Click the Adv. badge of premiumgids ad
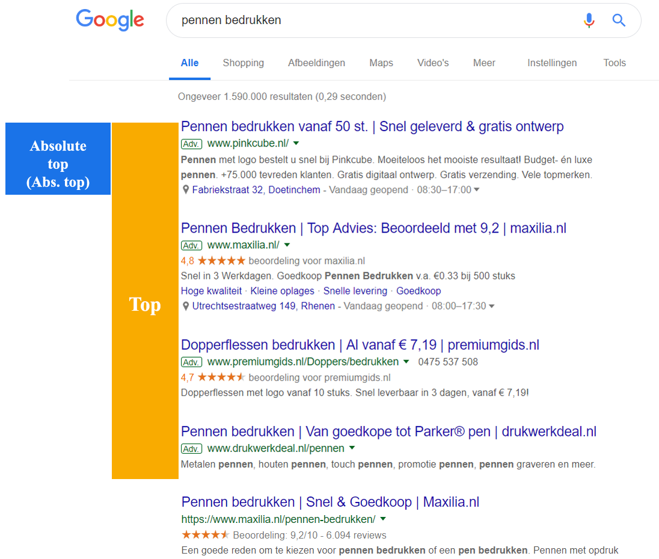Screen dimensions: 659x559 pyautogui.click(x=191, y=362)
